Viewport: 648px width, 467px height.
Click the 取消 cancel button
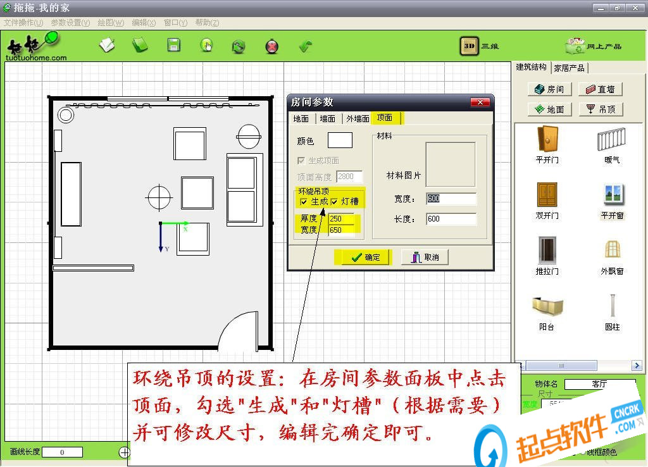tap(425, 258)
